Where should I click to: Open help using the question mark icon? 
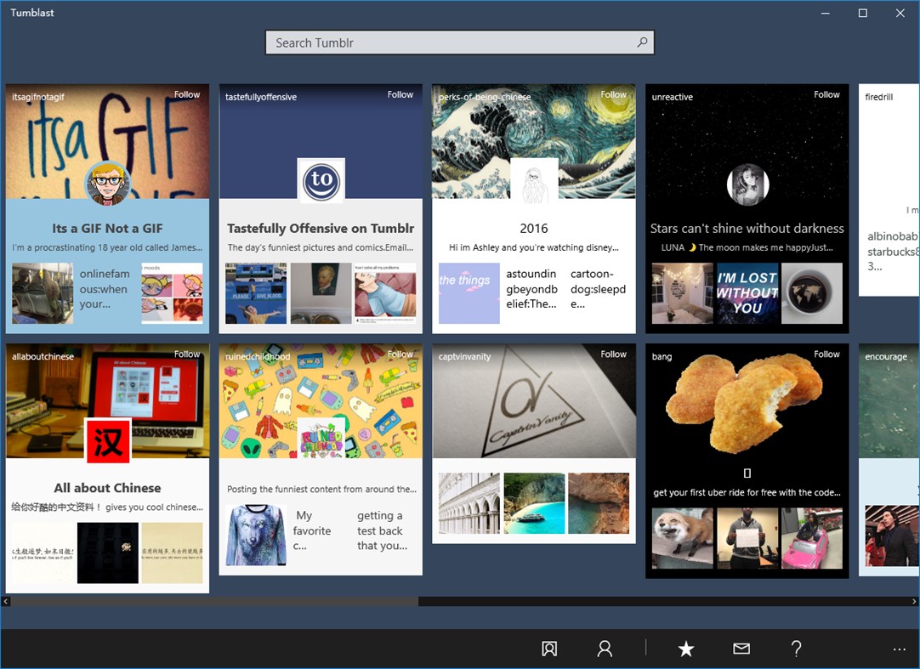click(x=796, y=649)
